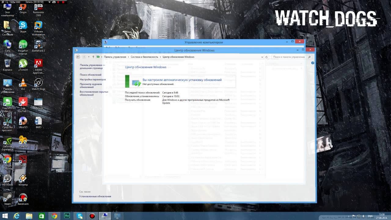The width and height of the screenshot is (391, 220).
Task: Expand the address bar history dropdown
Action: click(x=262, y=57)
